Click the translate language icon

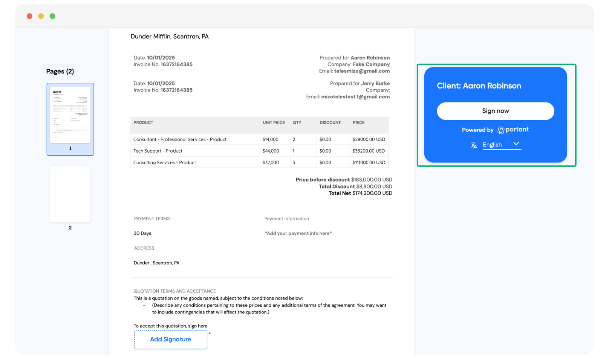pos(474,145)
